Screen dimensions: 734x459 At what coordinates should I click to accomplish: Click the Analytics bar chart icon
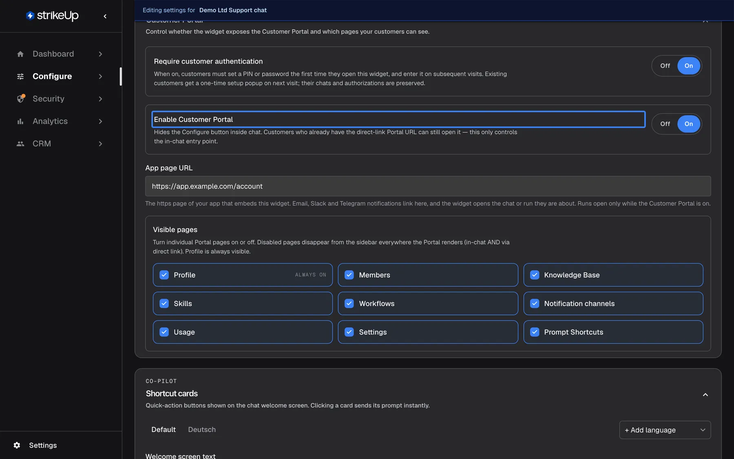pyautogui.click(x=20, y=121)
